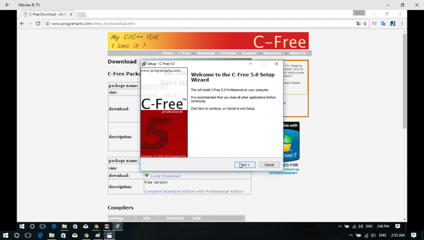
Task: Click the Windows 7 compatible badge
Action: pyautogui.click(x=291, y=142)
